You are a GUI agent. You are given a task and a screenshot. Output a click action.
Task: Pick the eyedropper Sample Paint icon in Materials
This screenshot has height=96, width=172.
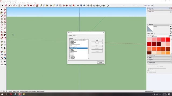tap(171, 33)
